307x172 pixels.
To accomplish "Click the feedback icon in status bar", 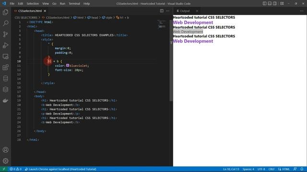I will (295, 169).
